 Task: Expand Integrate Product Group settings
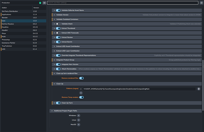pyautogui.click(x=54, y=60)
